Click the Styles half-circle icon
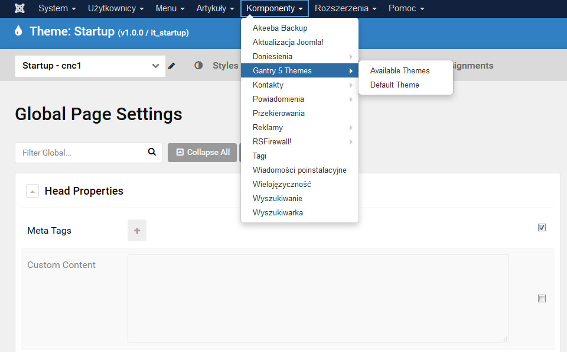 pyautogui.click(x=198, y=66)
